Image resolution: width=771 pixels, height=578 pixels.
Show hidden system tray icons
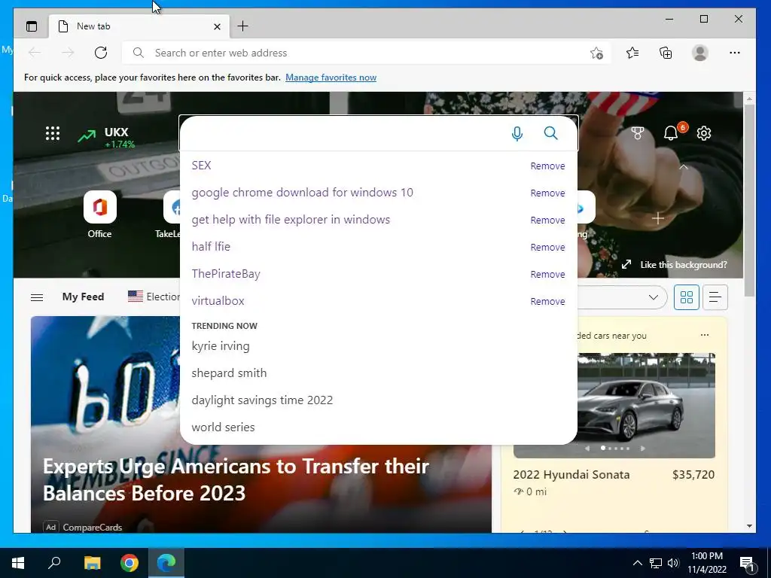click(x=637, y=563)
